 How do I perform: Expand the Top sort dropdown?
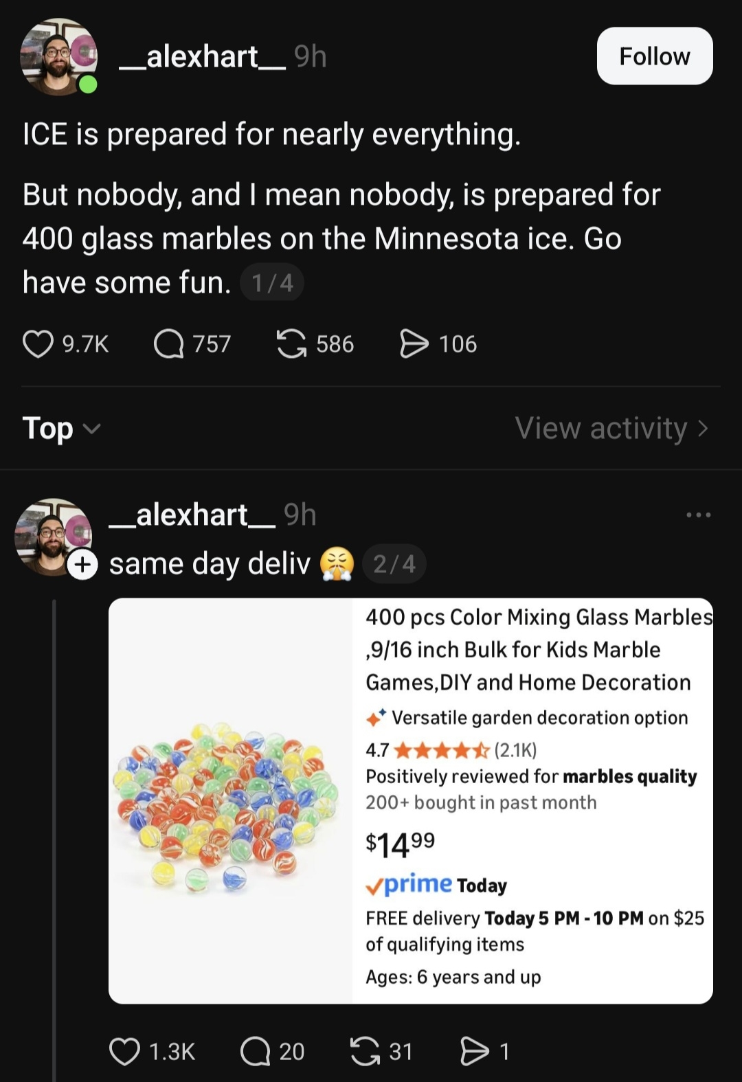62,429
